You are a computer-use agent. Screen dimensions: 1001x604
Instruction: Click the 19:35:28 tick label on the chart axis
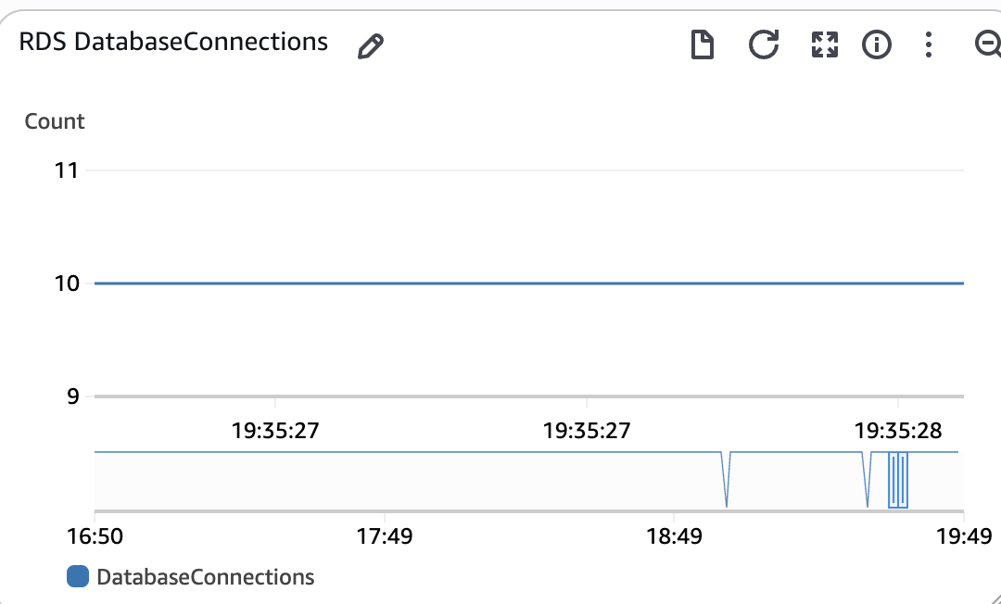898,431
